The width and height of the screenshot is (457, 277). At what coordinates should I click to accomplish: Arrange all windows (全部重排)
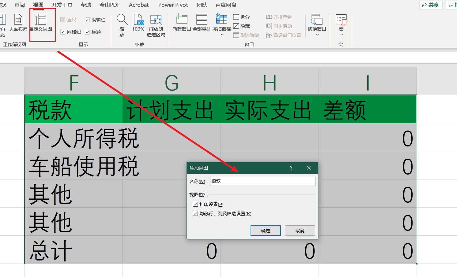click(x=202, y=22)
